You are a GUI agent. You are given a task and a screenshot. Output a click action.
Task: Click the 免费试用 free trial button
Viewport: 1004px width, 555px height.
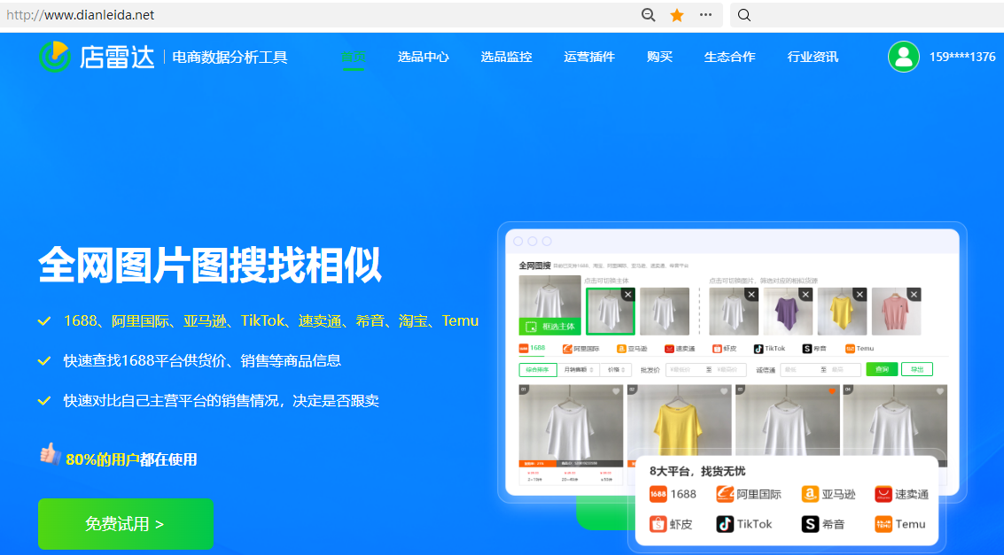[x=125, y=524]
